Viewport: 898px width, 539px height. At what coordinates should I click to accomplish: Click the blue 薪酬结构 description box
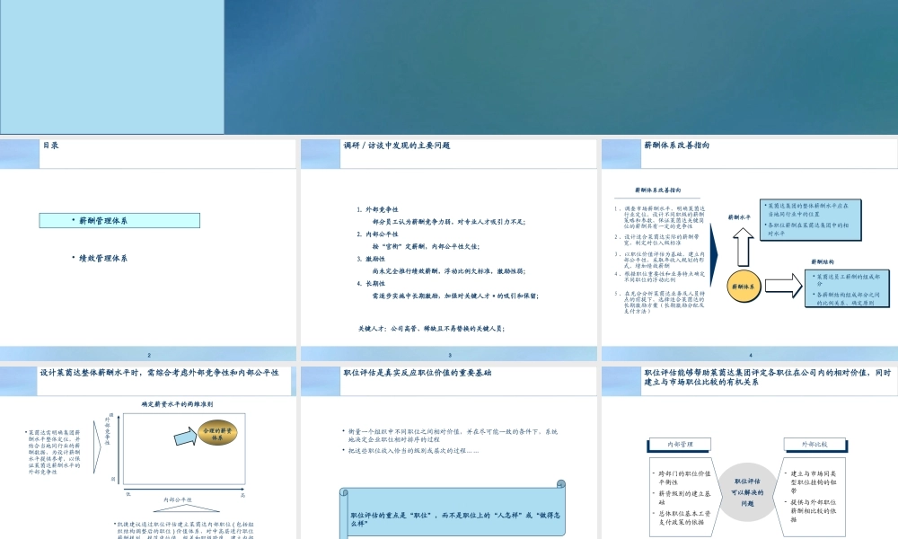850,287
